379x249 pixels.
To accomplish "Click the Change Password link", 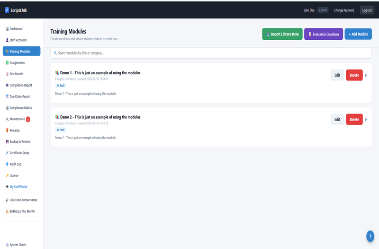I will click(x=344, y=10).
